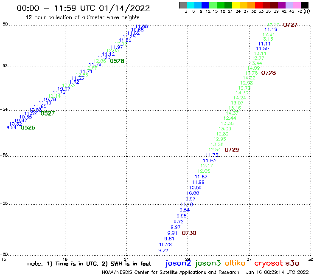Image resolution: width=314 pixels, height=276 pixels.
Task: Click the 10.59 wave height reading
Action: pos(195,188)
